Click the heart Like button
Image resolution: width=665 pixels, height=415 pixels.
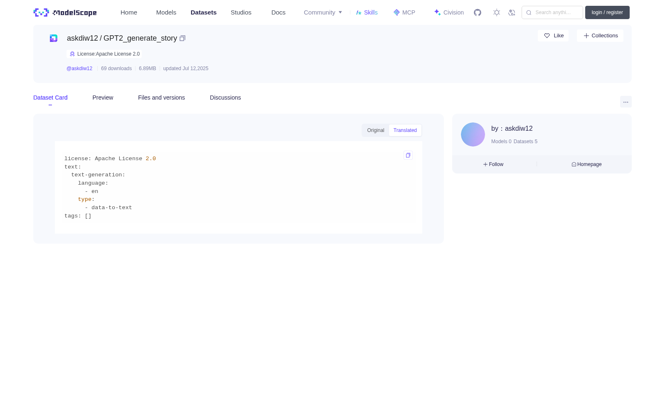[553, 36]
